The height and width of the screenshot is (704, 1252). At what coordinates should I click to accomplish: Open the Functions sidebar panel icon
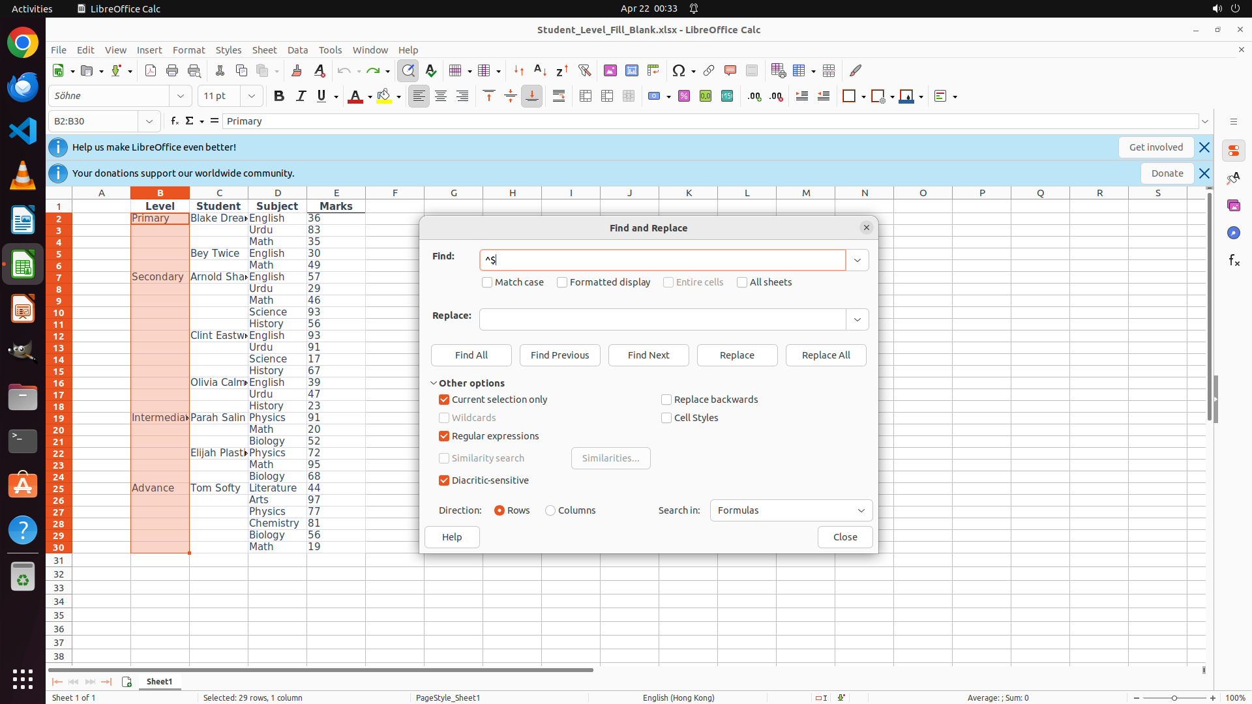click(1234, 260)
